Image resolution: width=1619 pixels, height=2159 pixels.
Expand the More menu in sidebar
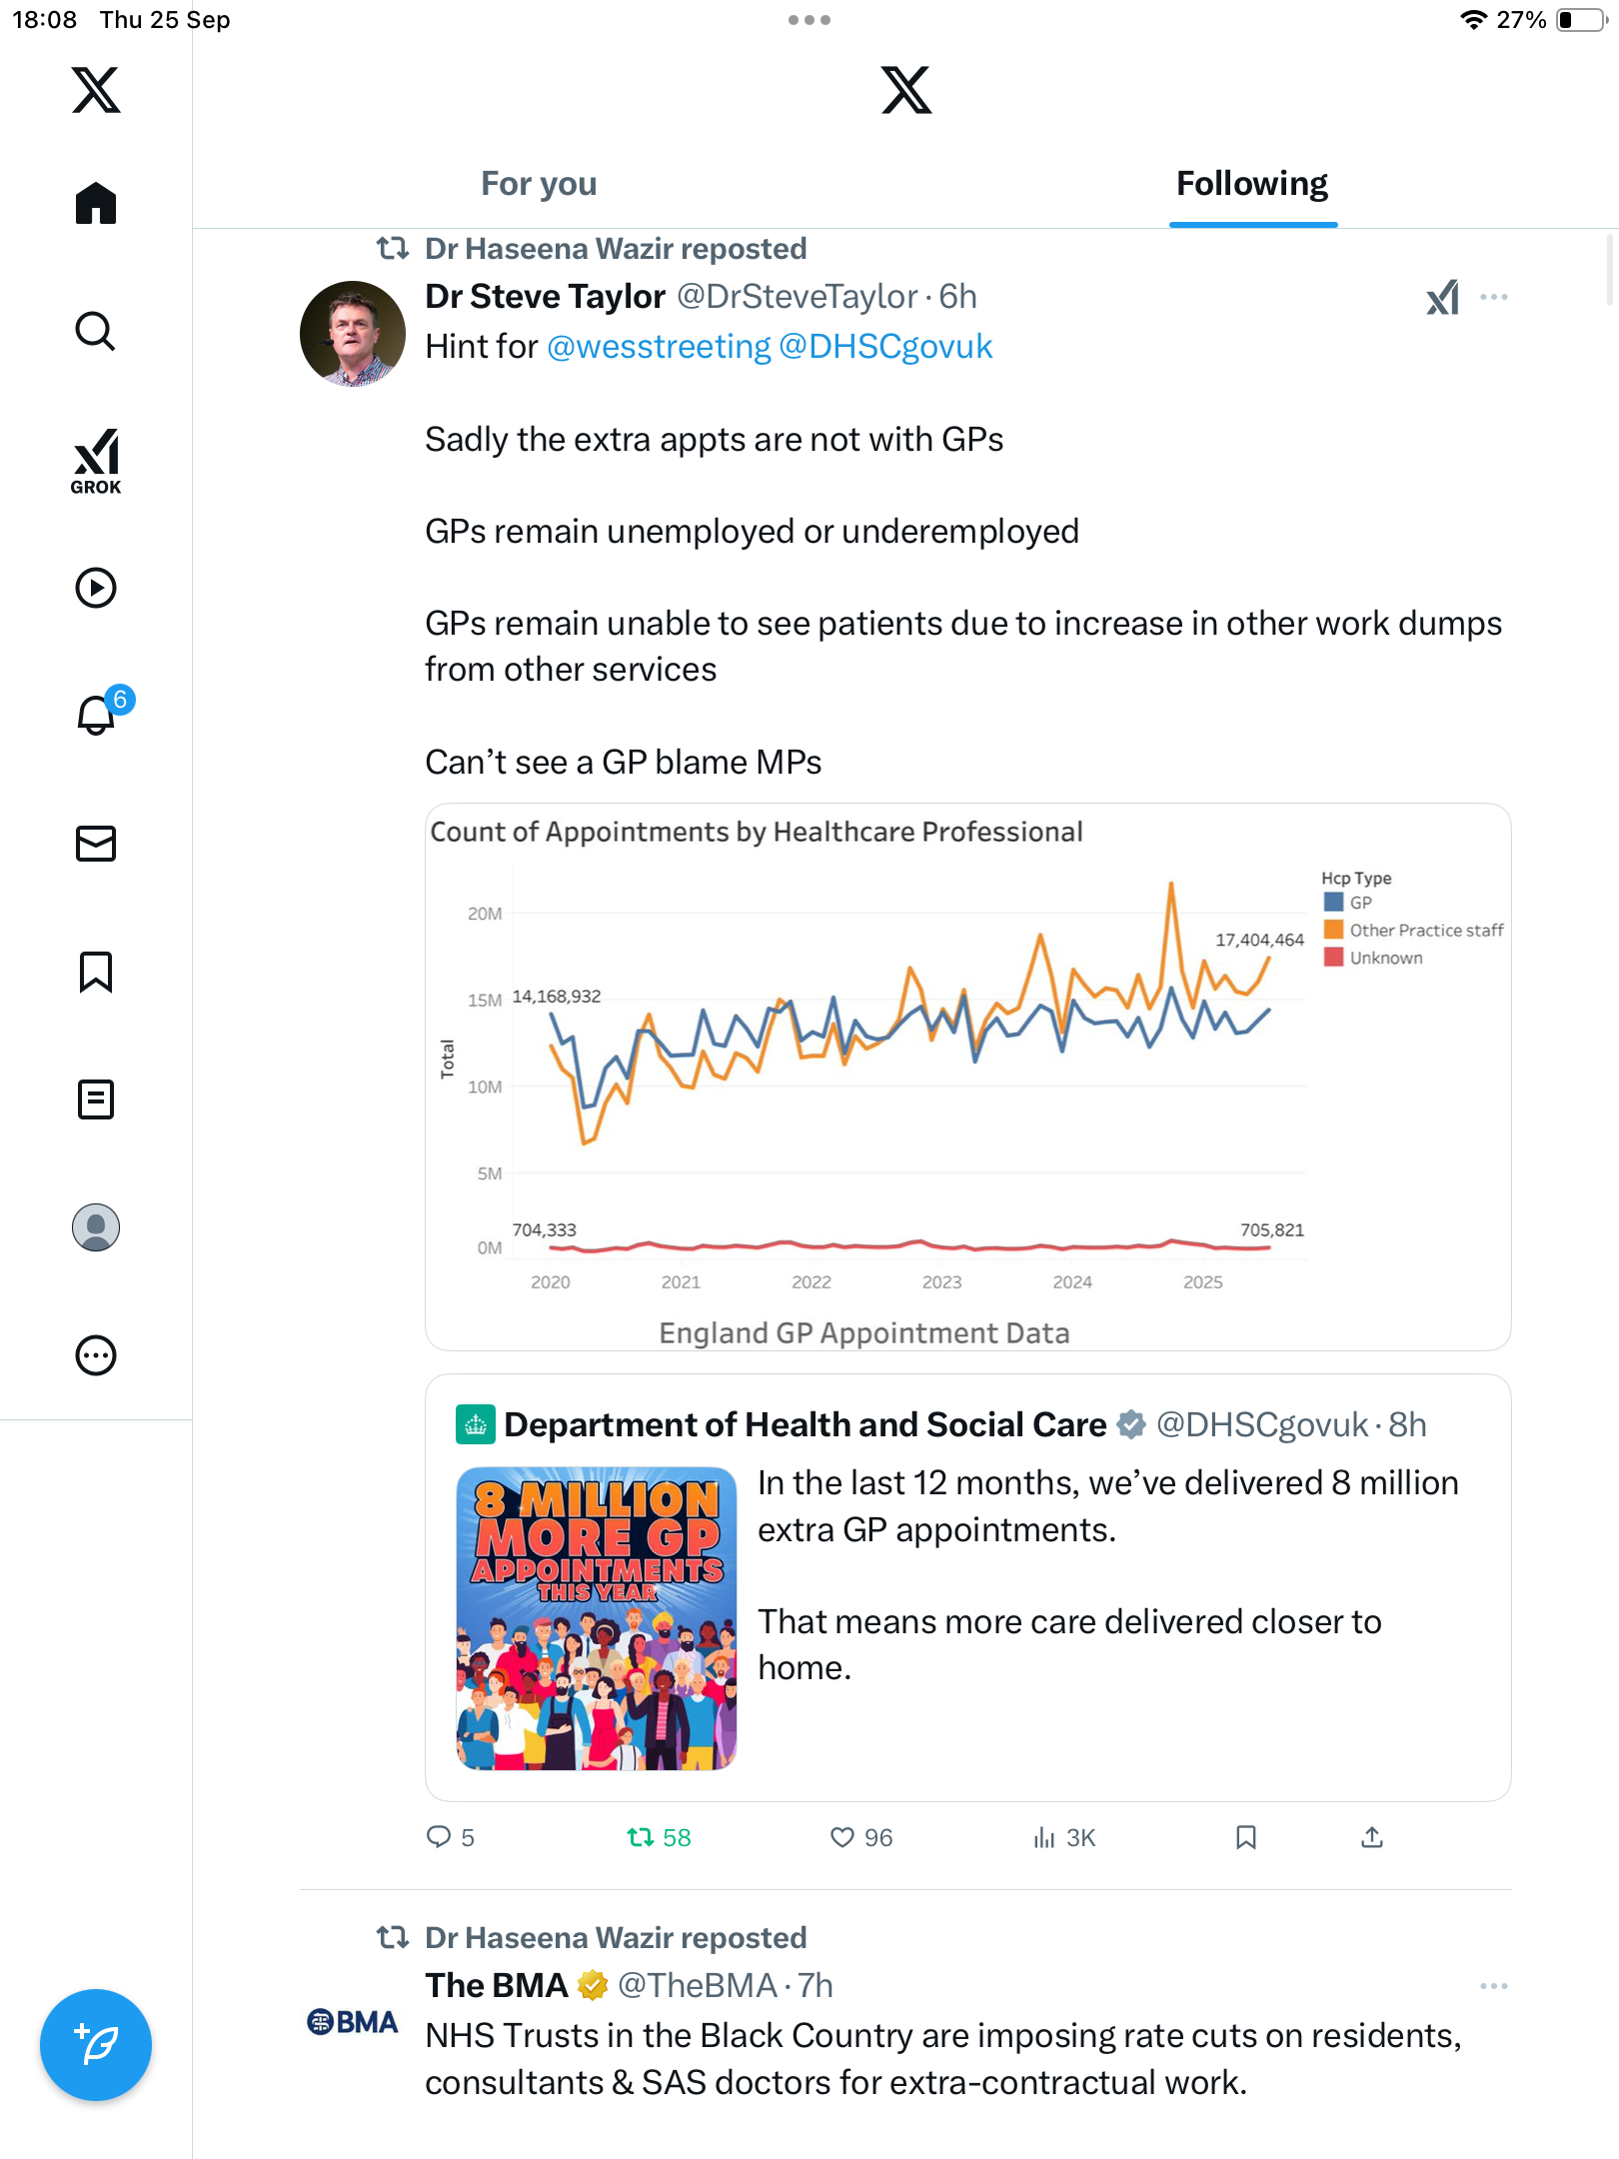tap(96, 1355)
